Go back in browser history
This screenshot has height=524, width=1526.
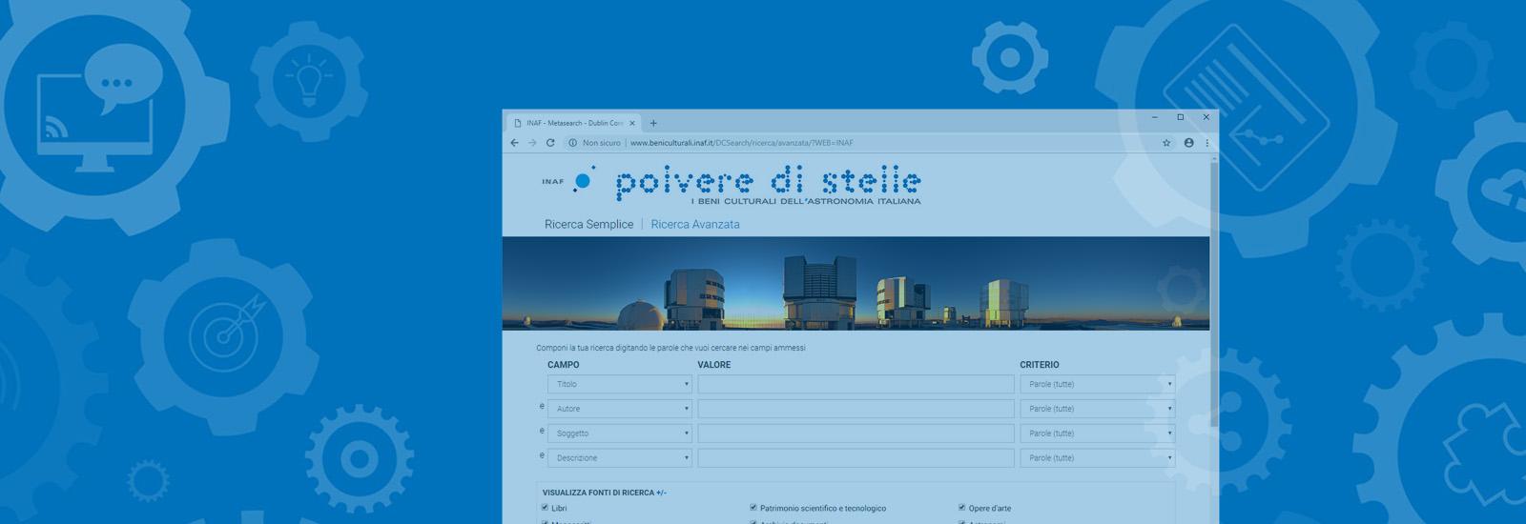tap(514, 143)
